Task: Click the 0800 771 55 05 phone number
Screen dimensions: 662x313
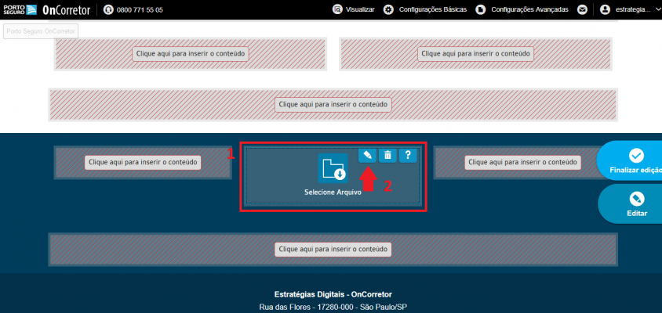Action: click(140, 9)
